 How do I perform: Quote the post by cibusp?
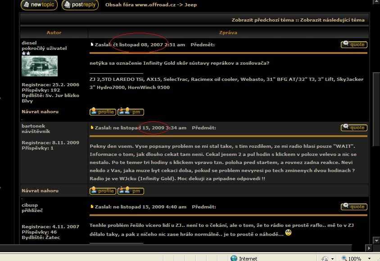[x=354, y=207]
